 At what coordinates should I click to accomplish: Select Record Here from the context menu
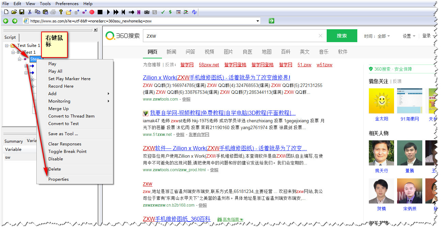pyautogui.click(x=75, y=86)
